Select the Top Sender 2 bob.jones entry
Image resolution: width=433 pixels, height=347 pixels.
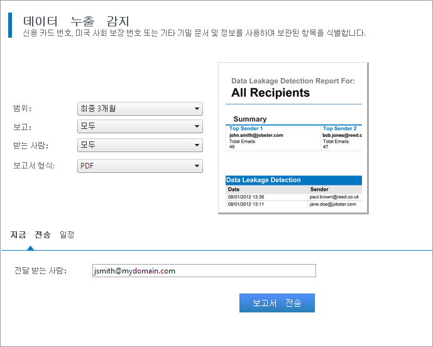[x=341, y=135]
